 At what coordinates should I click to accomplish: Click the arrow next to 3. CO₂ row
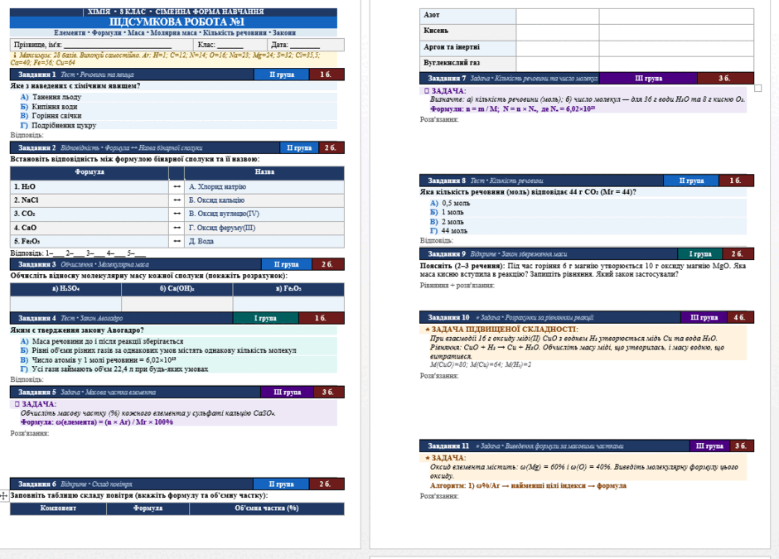coord(177,214)
